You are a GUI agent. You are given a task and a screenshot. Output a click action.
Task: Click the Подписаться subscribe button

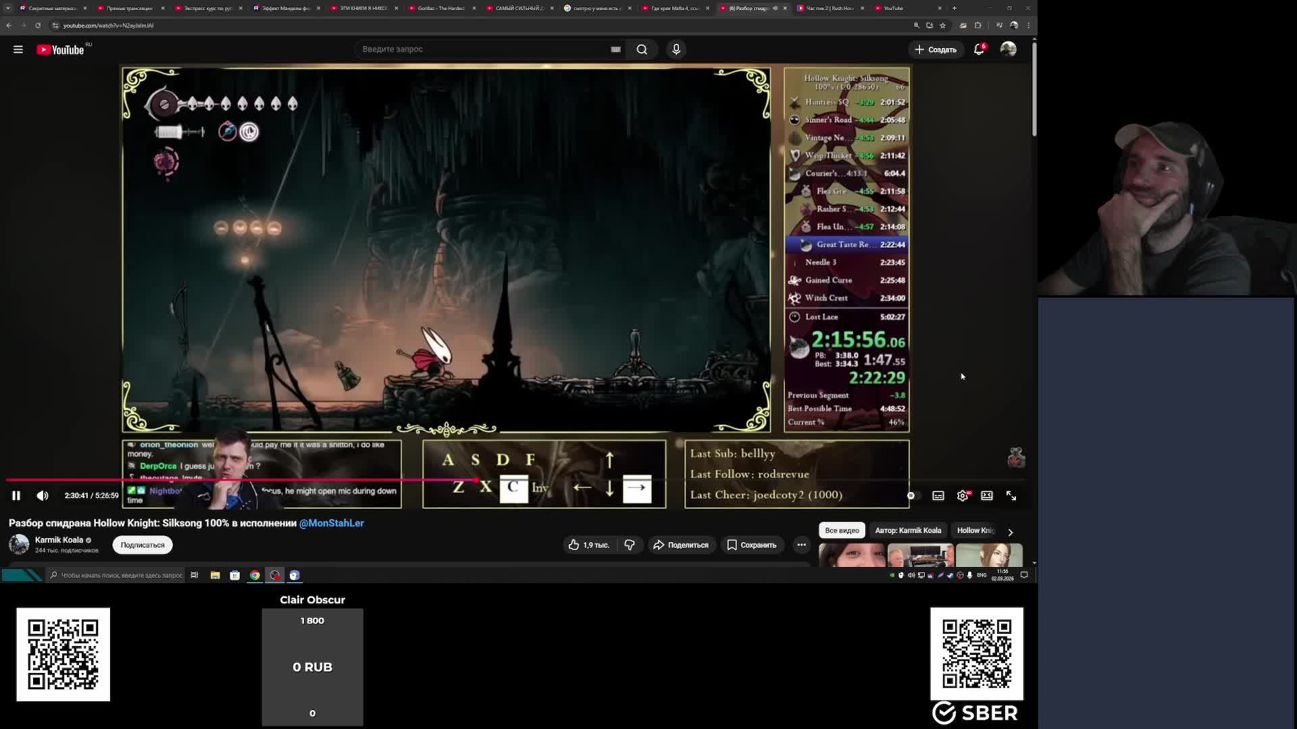[x=143, y=545]
